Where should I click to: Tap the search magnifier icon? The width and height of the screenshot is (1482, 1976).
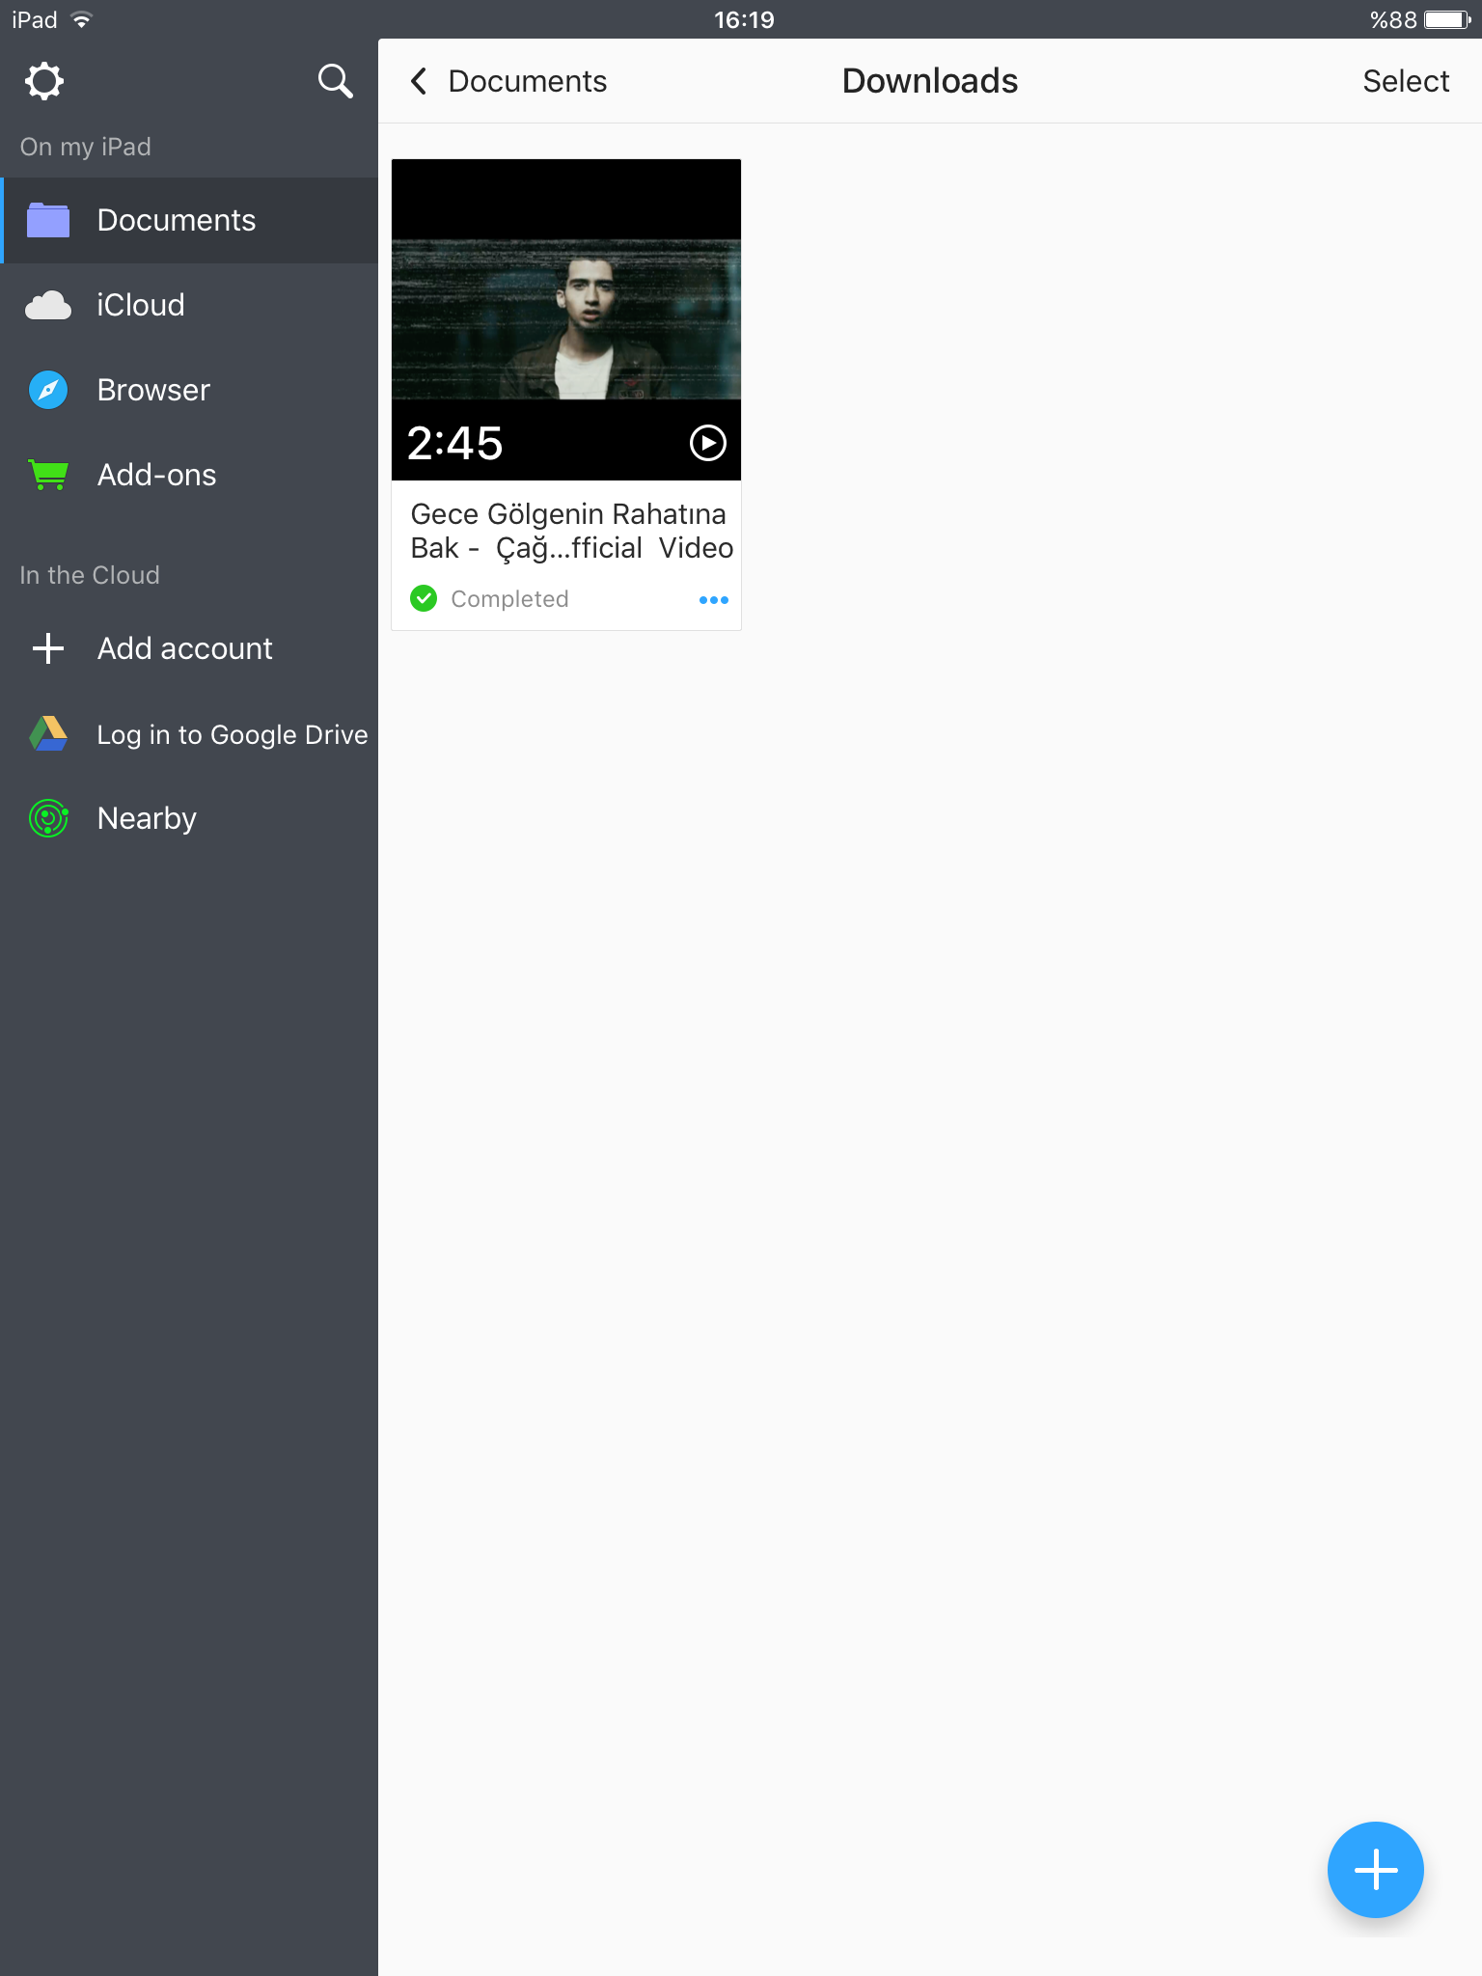[x=335, y=81]
